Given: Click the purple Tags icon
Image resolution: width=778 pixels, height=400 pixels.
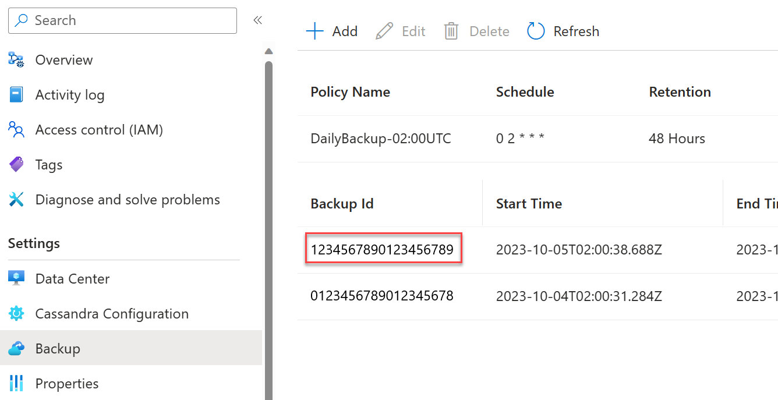Looking at the screenshot, I should click(x=16, y=165).
